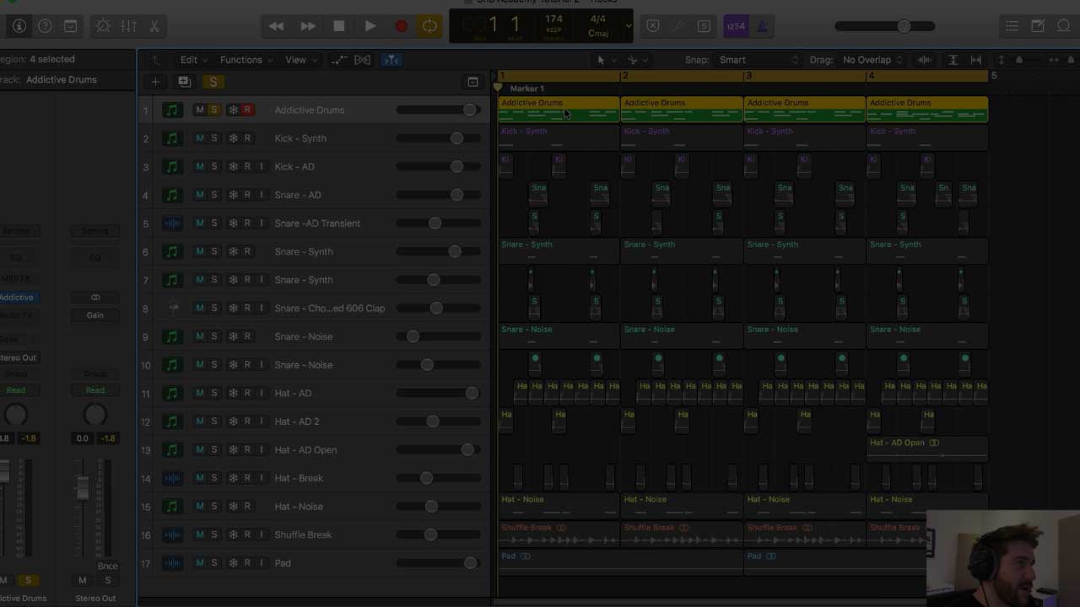The image size is (1080, 607).
Task: Mute the Hat - Break track
Action: pos(200,478)
